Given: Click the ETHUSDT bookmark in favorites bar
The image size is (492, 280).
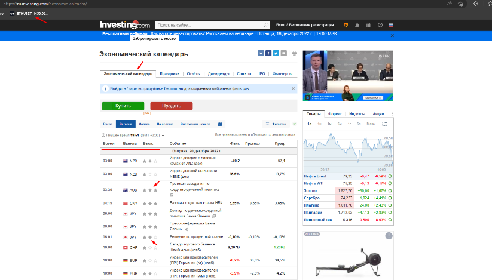Looking at the screenshot, I should point(29,14).
